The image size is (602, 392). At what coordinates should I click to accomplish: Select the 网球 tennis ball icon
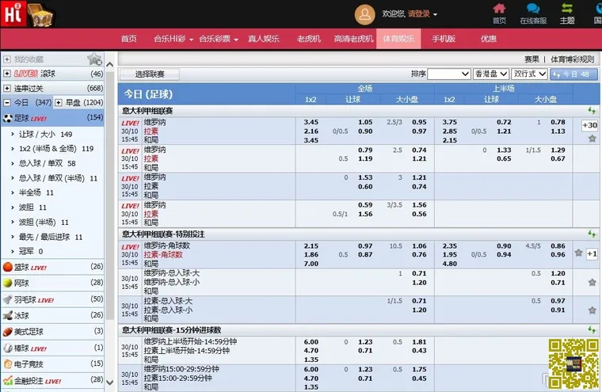(x=8, y=283)
